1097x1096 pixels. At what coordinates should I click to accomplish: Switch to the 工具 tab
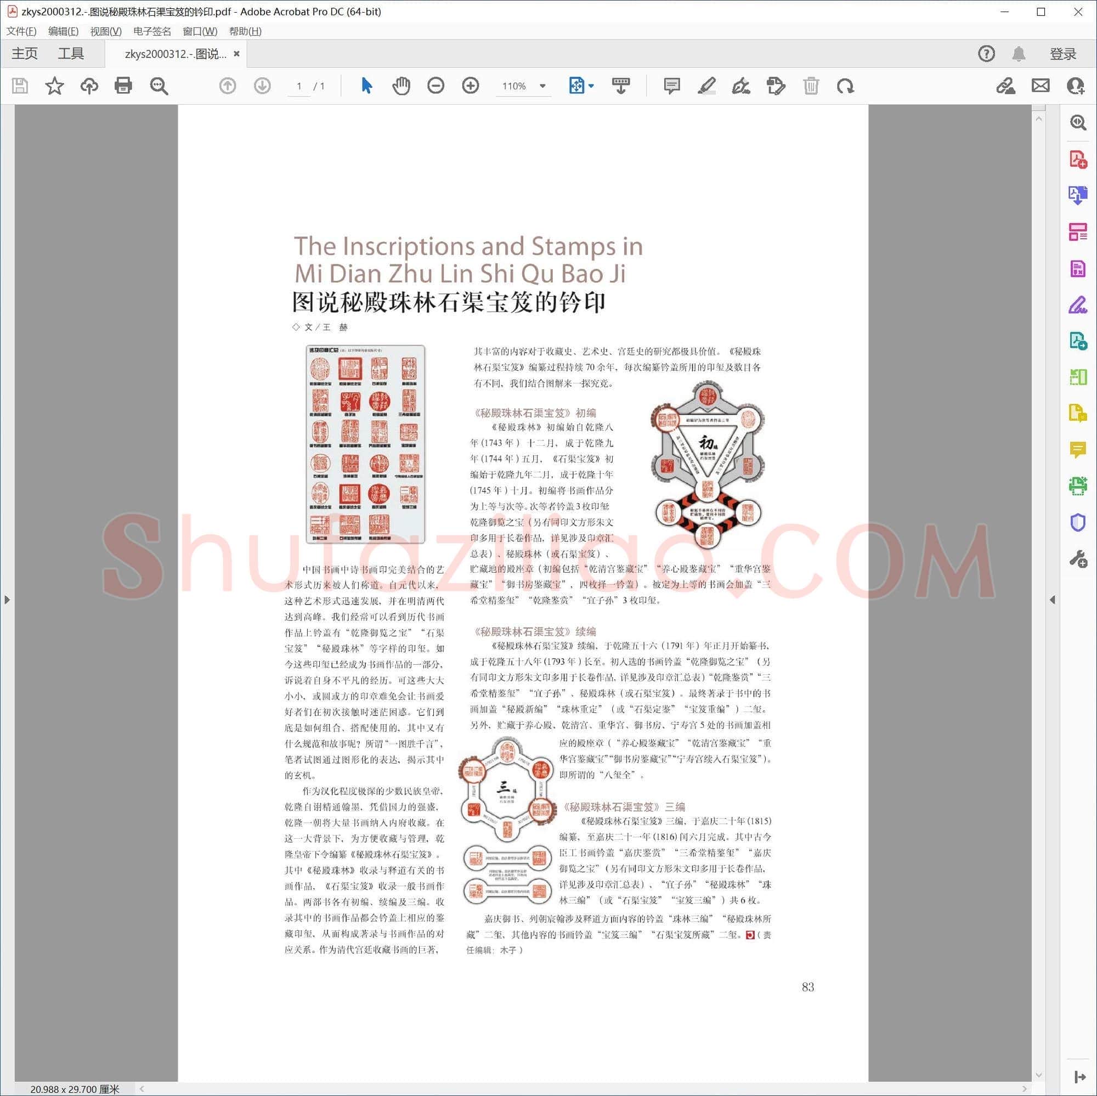pos(71,54)
